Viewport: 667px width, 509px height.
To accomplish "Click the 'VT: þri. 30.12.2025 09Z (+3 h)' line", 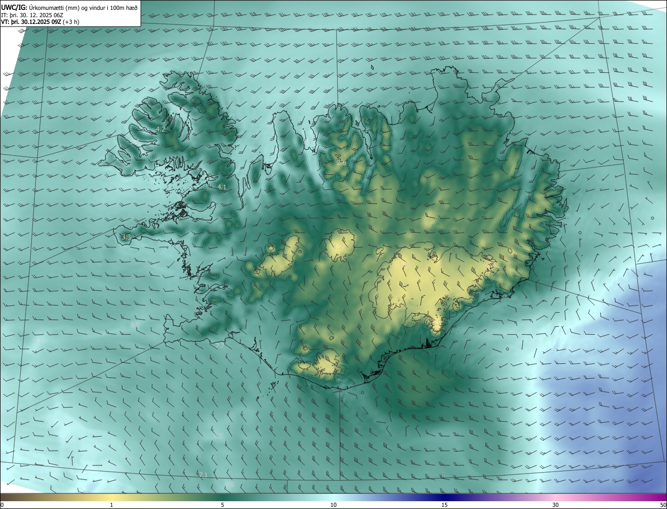I will coord(41,22).
